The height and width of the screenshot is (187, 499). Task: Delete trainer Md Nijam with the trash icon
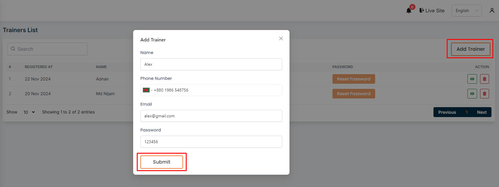tap(485, 93)
